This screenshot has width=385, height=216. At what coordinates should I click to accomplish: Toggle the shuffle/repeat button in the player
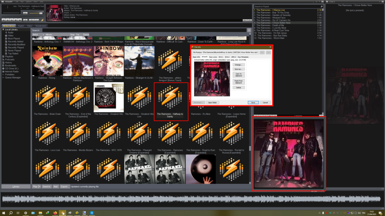(34, 20)
